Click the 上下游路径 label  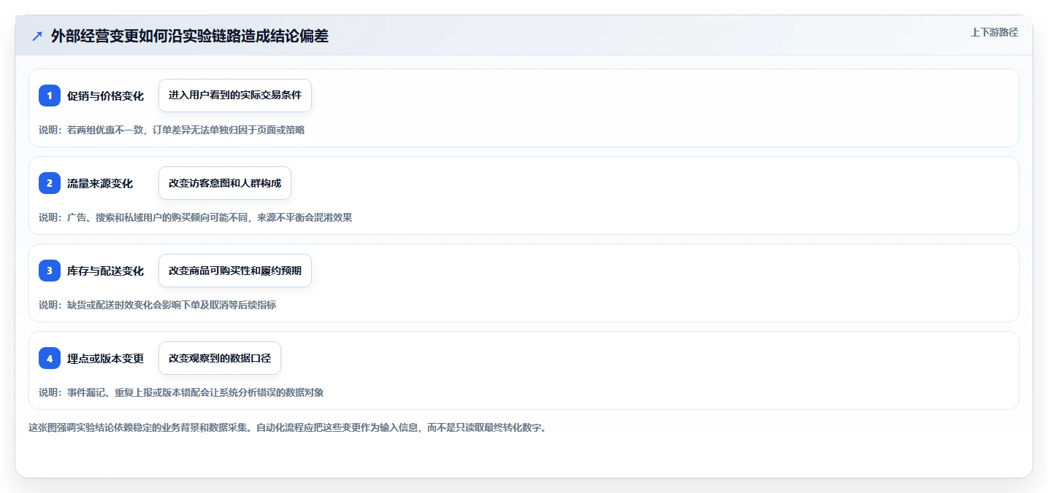tap(994, 32)
